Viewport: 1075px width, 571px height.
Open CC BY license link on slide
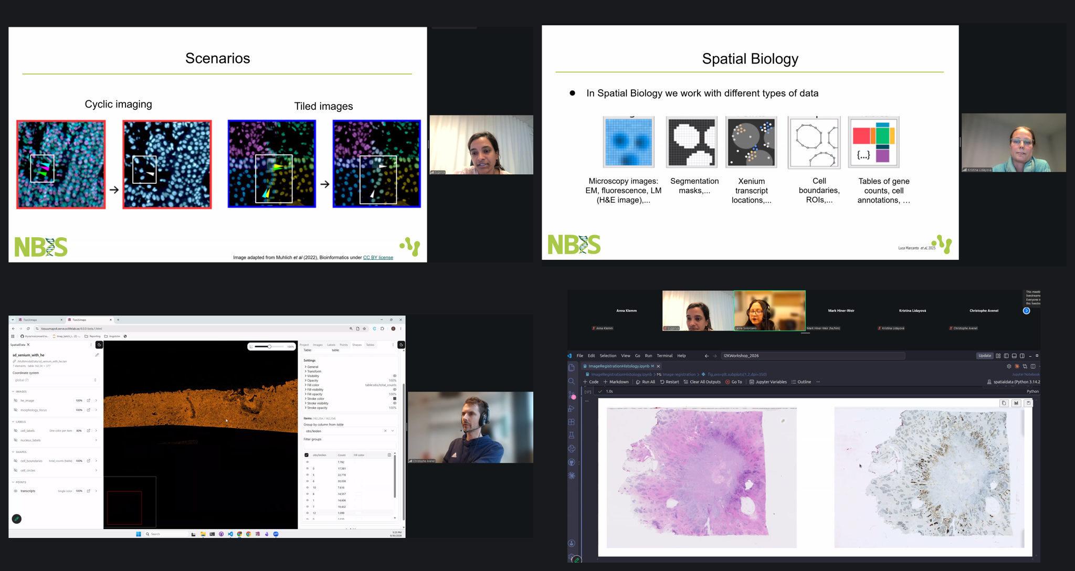[x=378, y=258]
